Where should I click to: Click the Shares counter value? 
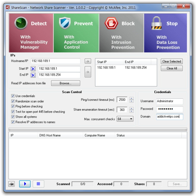(x=154, y=184)
